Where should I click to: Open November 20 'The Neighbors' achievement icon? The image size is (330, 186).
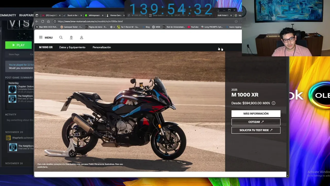pos(13,147)
